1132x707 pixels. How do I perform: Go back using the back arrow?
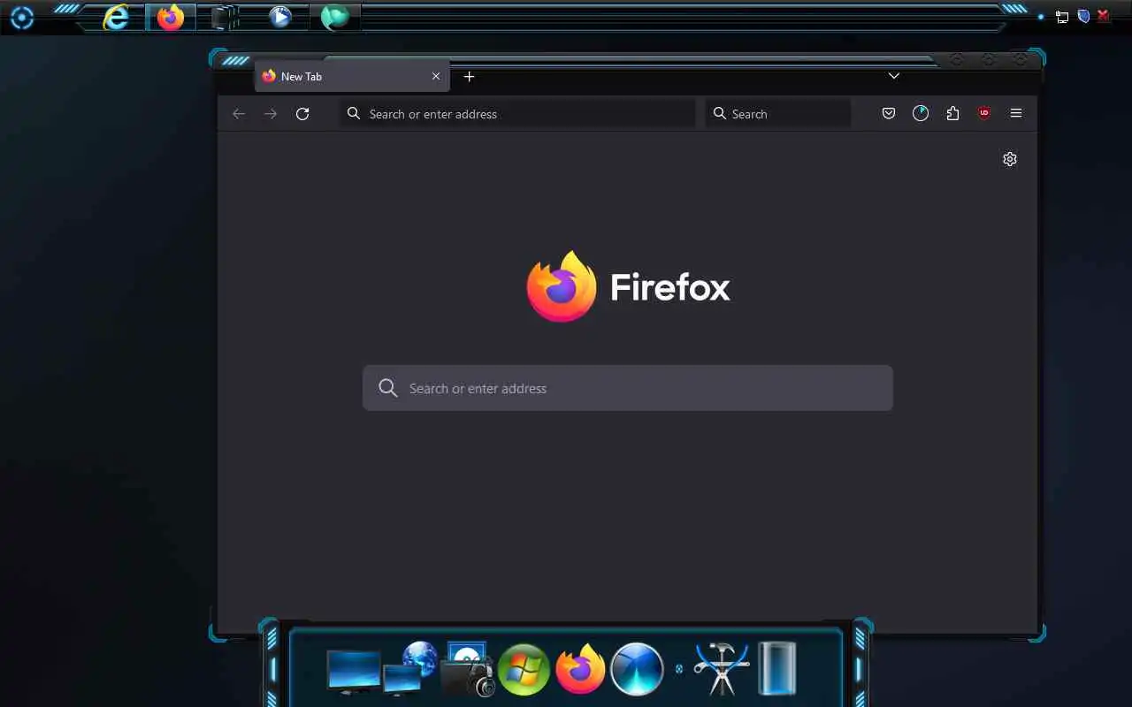[x=239, y=114]
